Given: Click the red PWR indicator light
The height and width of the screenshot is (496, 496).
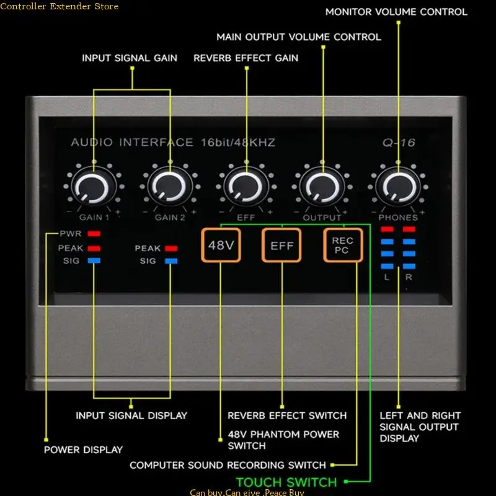Looking at the screenshot, I should [94, 234].
